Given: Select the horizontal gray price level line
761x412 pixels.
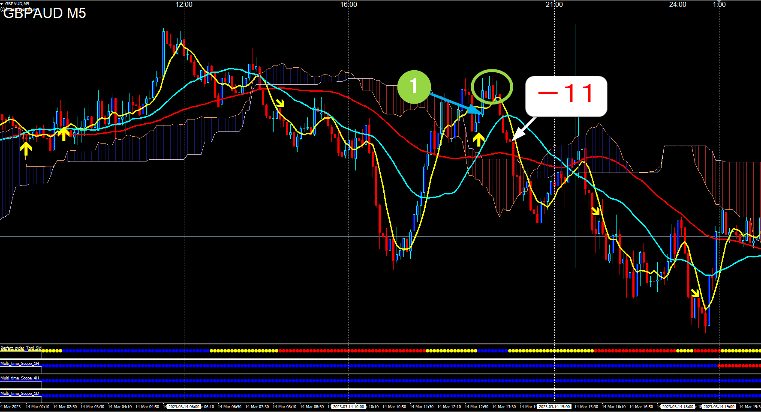Looking at the screenshot, I should click(380, 236).
